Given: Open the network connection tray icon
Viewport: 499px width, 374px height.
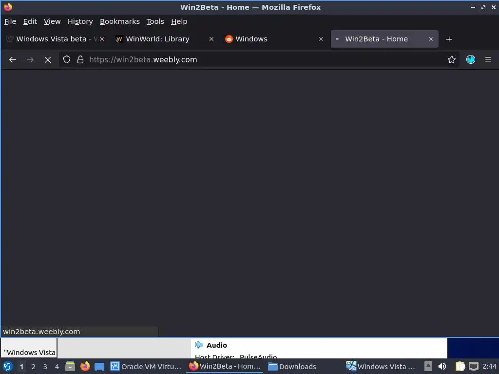Looking at the screenshot, I should tap(474, 366).
